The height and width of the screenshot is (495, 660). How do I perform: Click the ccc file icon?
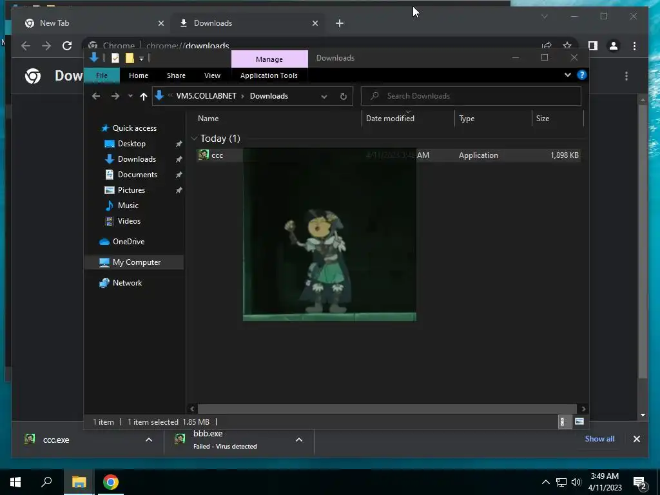click(x=204, y=155)
